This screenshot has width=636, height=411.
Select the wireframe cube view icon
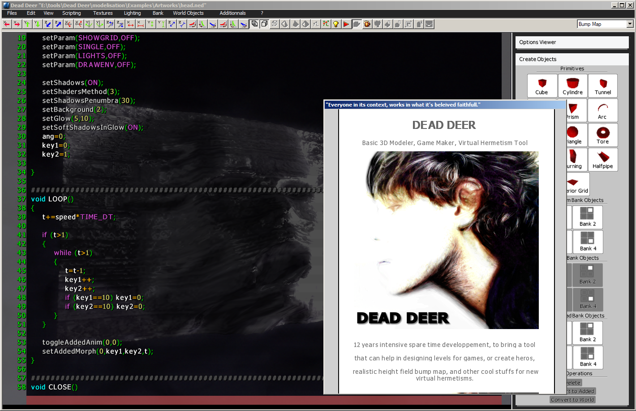pyautogui.click(x=275, y=24)
